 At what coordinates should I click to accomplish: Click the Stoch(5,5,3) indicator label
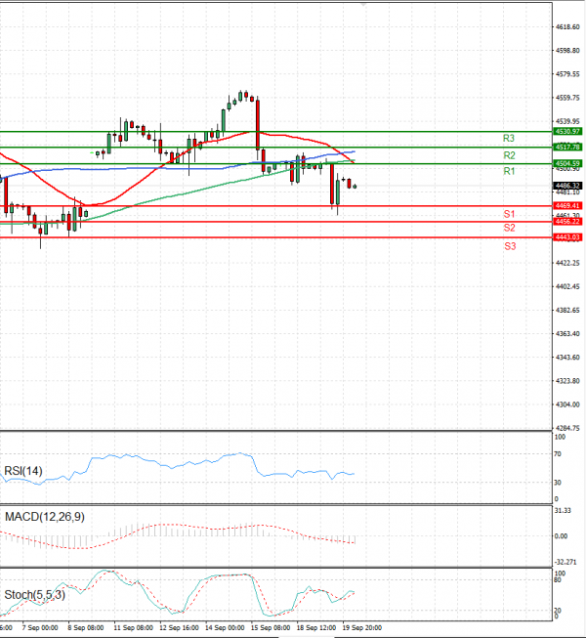(x=35, y=592)
